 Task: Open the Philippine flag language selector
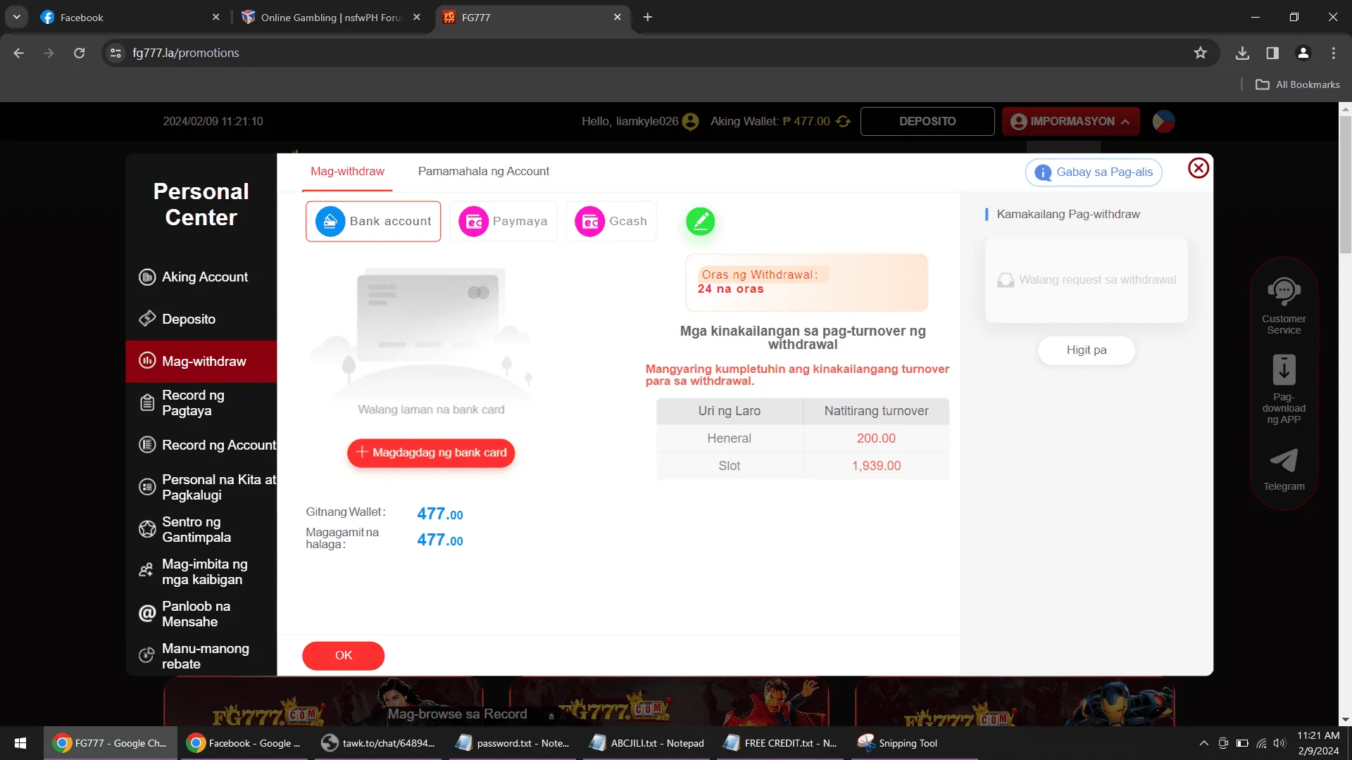click(1163, 121)
